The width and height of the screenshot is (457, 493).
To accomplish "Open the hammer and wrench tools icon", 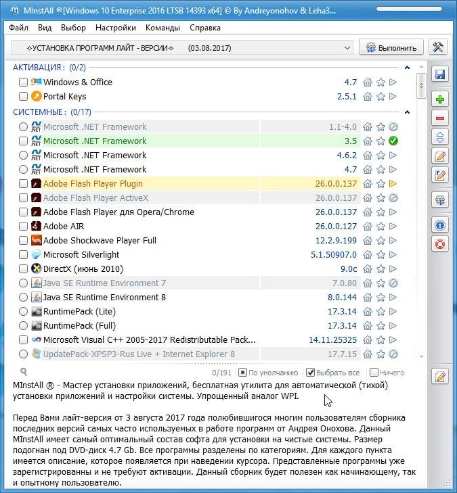I will pos(438,47).
